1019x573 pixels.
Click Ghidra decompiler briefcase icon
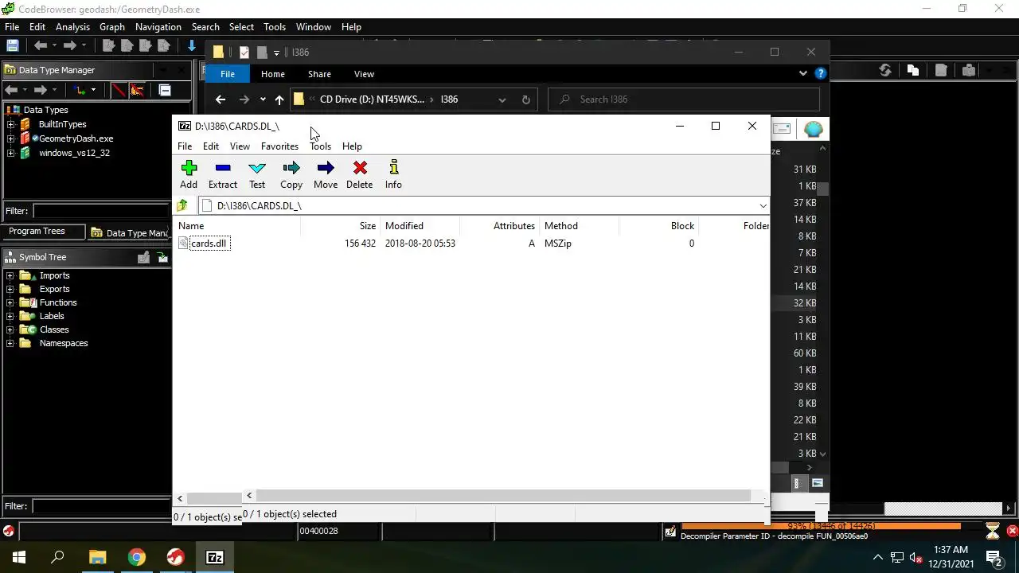pos(969,70)
